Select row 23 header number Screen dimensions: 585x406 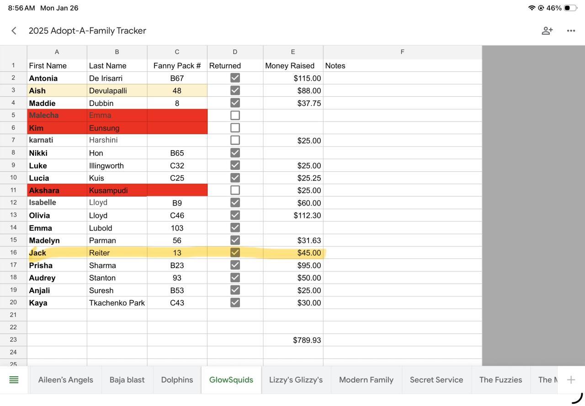coord(14,340)
